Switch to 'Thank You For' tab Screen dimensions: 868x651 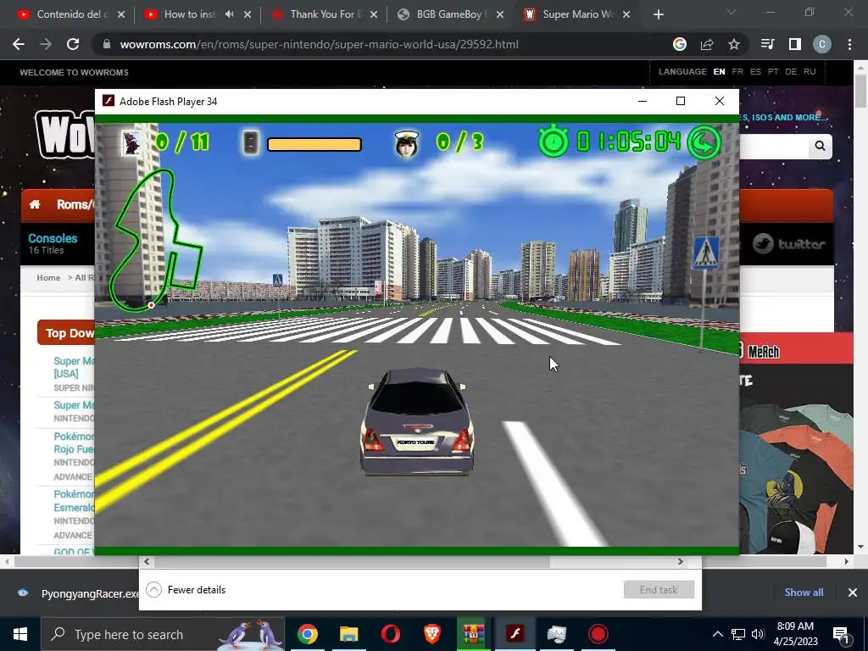pos(324,14)
